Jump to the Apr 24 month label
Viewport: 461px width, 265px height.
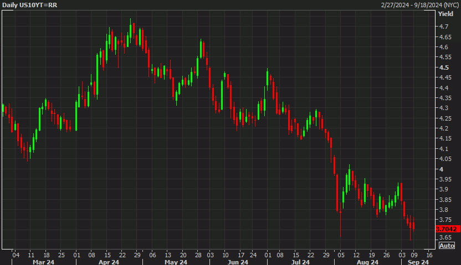[108, 262]
